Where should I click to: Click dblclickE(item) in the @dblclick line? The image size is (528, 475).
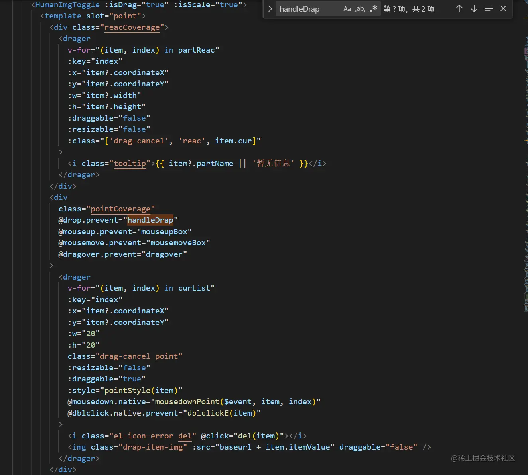(221, 413)
